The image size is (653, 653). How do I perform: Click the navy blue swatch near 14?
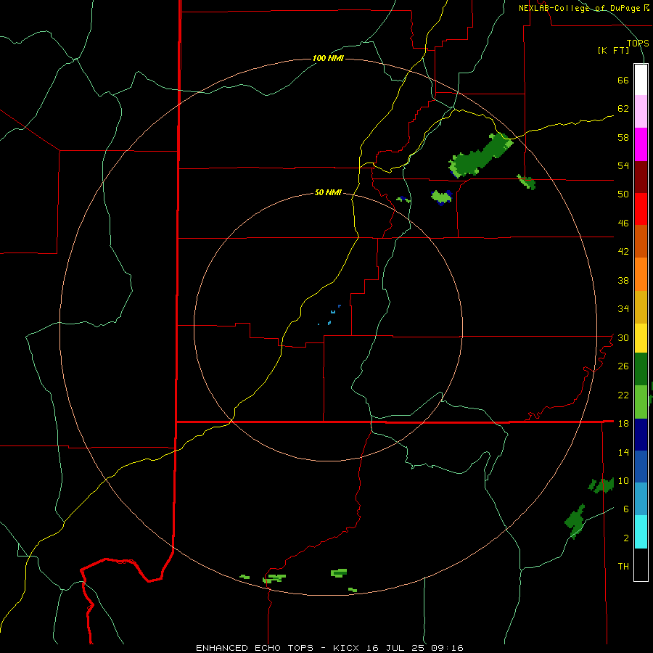pyautogui.click(x=641, y=435)
